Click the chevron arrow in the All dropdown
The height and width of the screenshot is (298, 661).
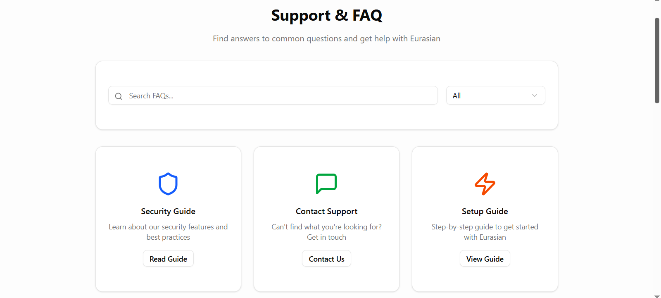coord(535,95)
